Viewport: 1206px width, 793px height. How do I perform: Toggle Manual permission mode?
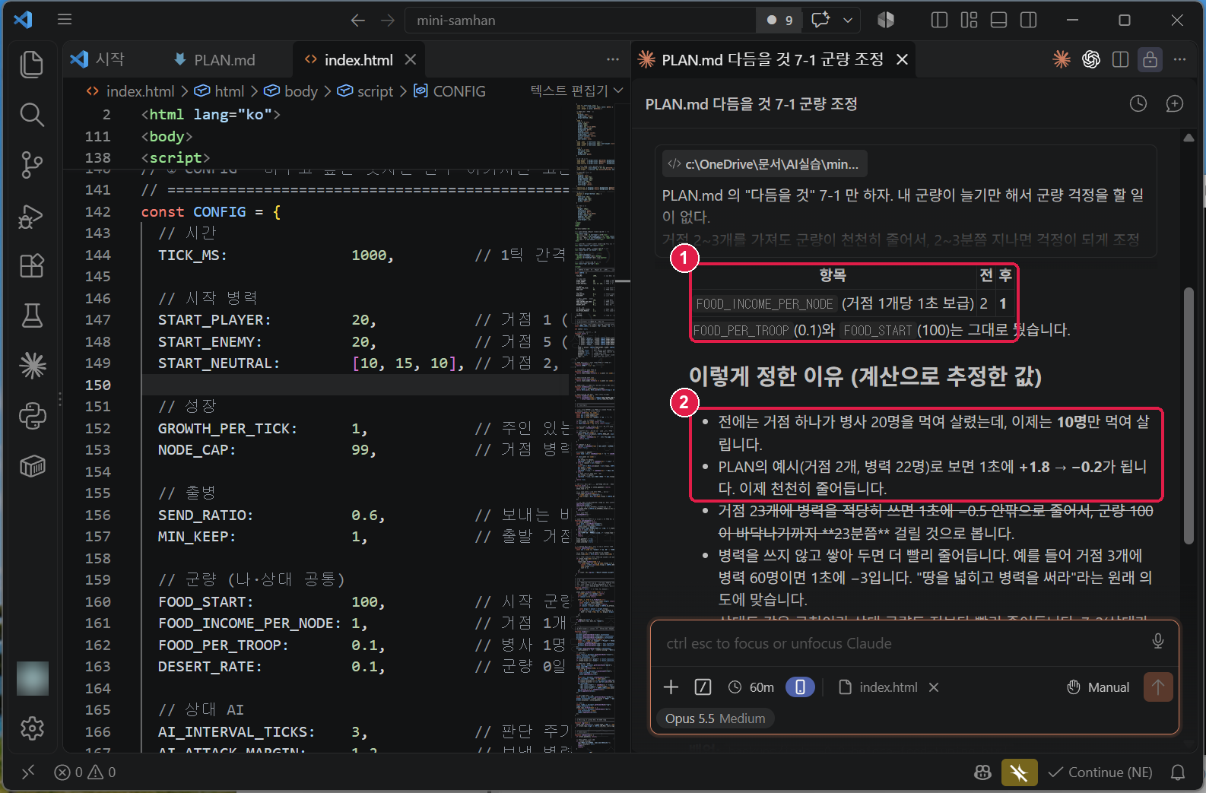point(1098,687)
